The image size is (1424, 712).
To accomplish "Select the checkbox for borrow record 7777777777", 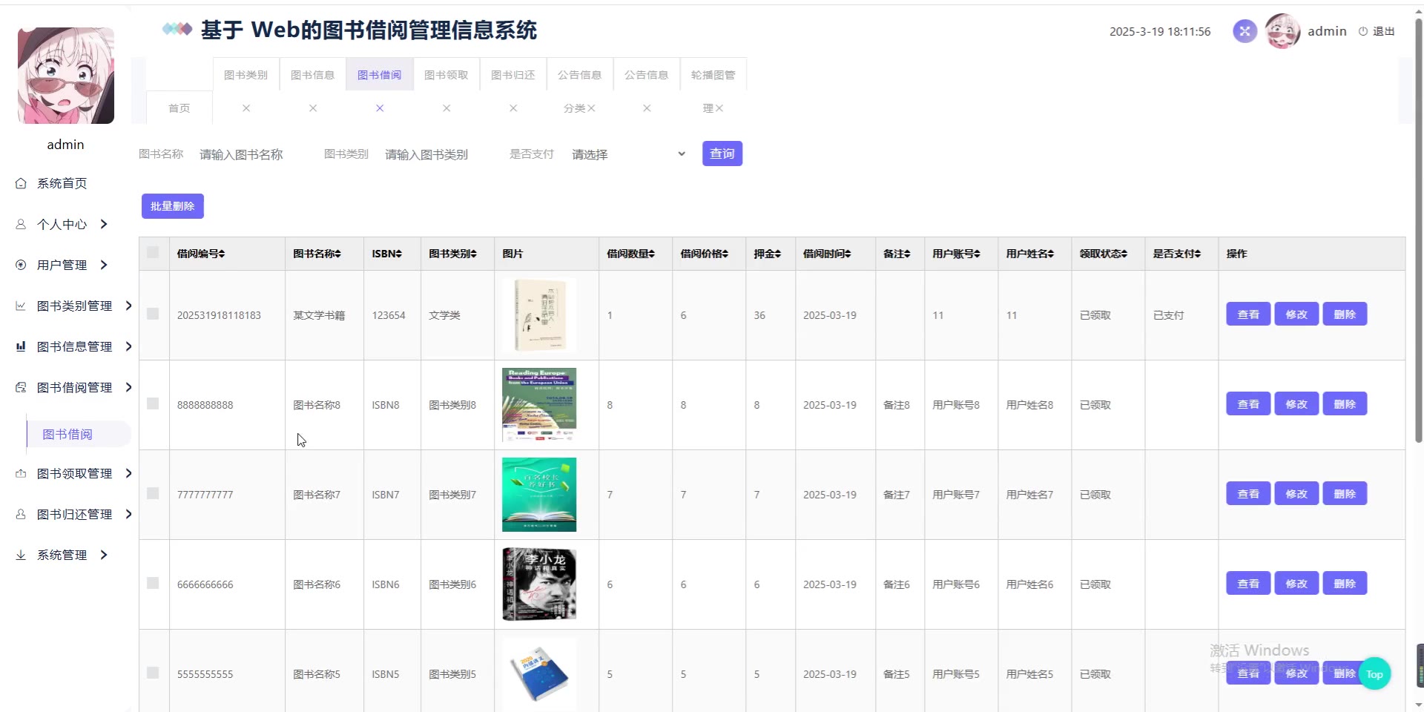I will pyautogui.click(x=153, y=493).
